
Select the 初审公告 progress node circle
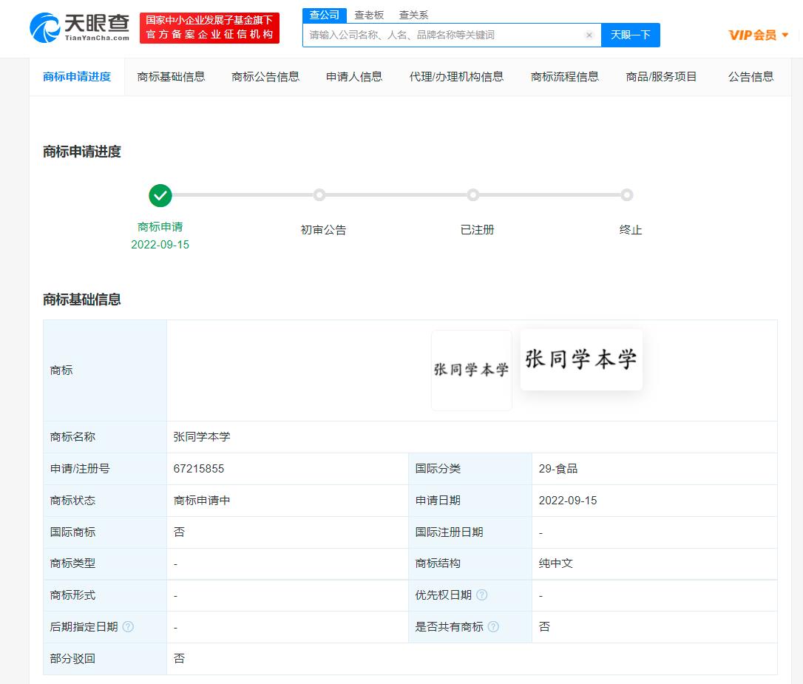pos(319,195)
